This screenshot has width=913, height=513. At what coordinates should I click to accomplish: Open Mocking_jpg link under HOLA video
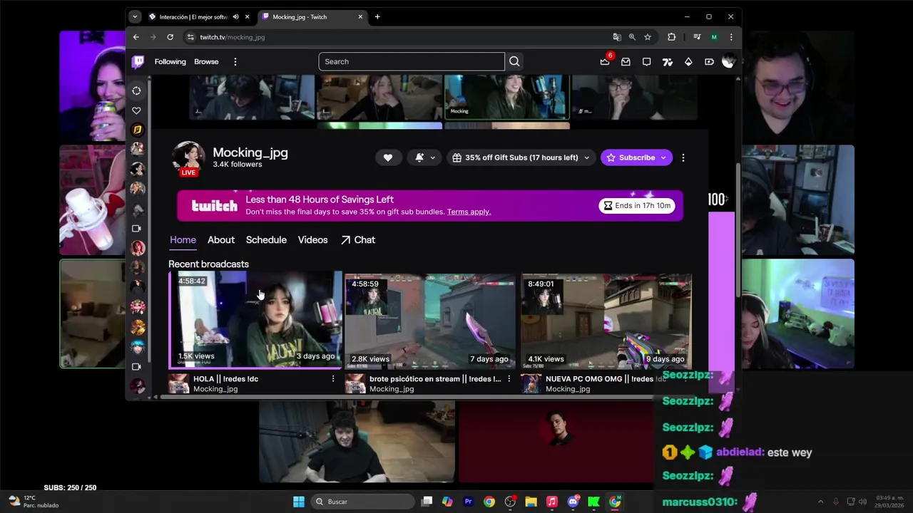click(x=215, y=389)
